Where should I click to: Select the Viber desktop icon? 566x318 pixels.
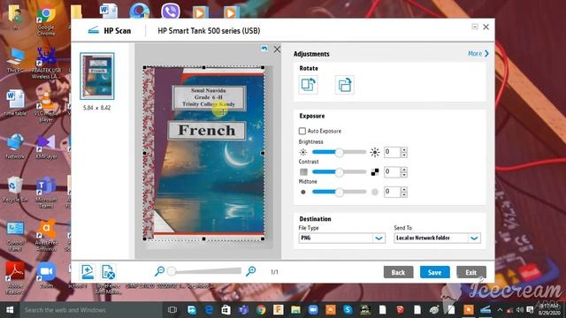(171, 11)
